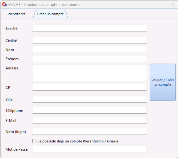Close the Création de compte dialog
The width and height of the screenshot is (178, 158).
click(x=173, y=5)
